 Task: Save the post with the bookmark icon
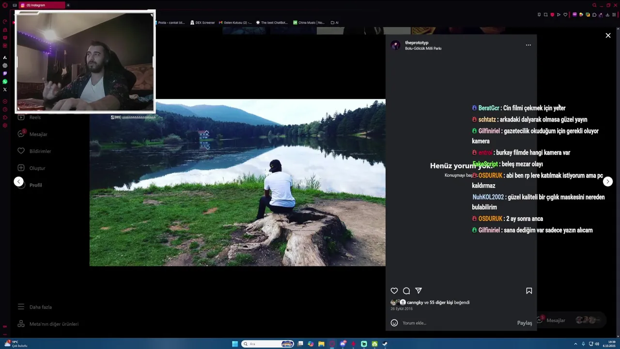point(529,291)
